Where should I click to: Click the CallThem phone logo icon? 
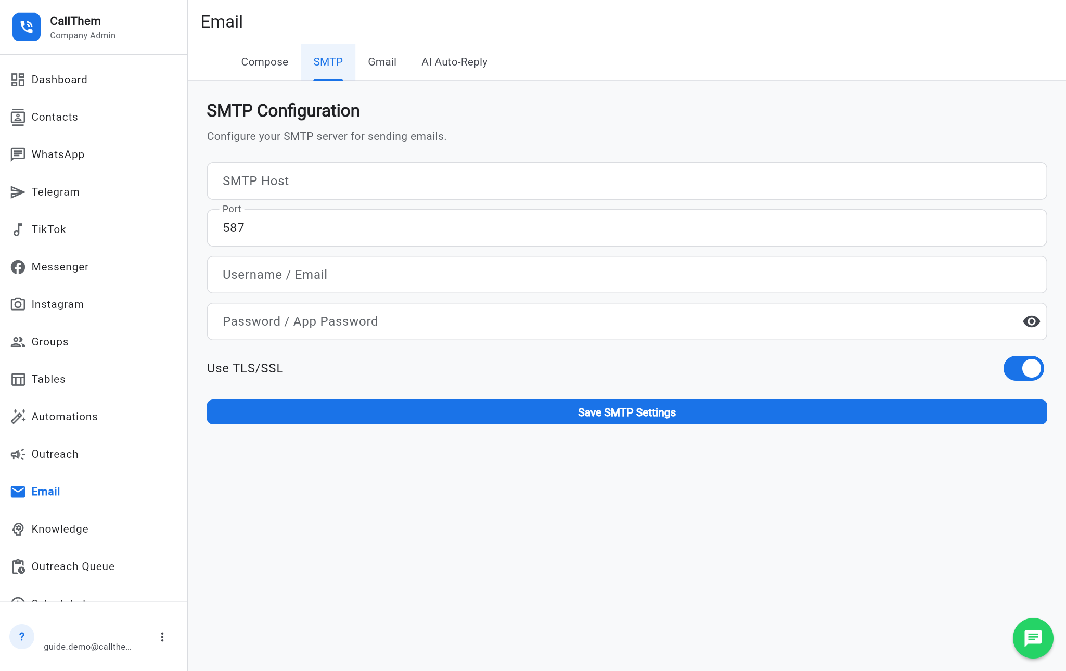click(27, 27)
